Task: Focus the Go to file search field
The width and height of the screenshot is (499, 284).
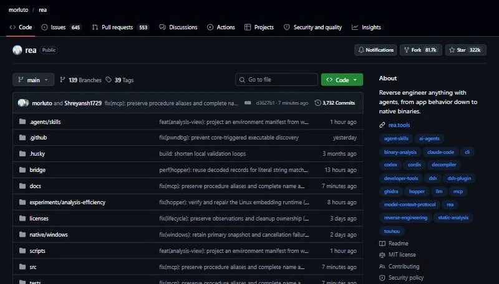Action: tap(276, 80)
